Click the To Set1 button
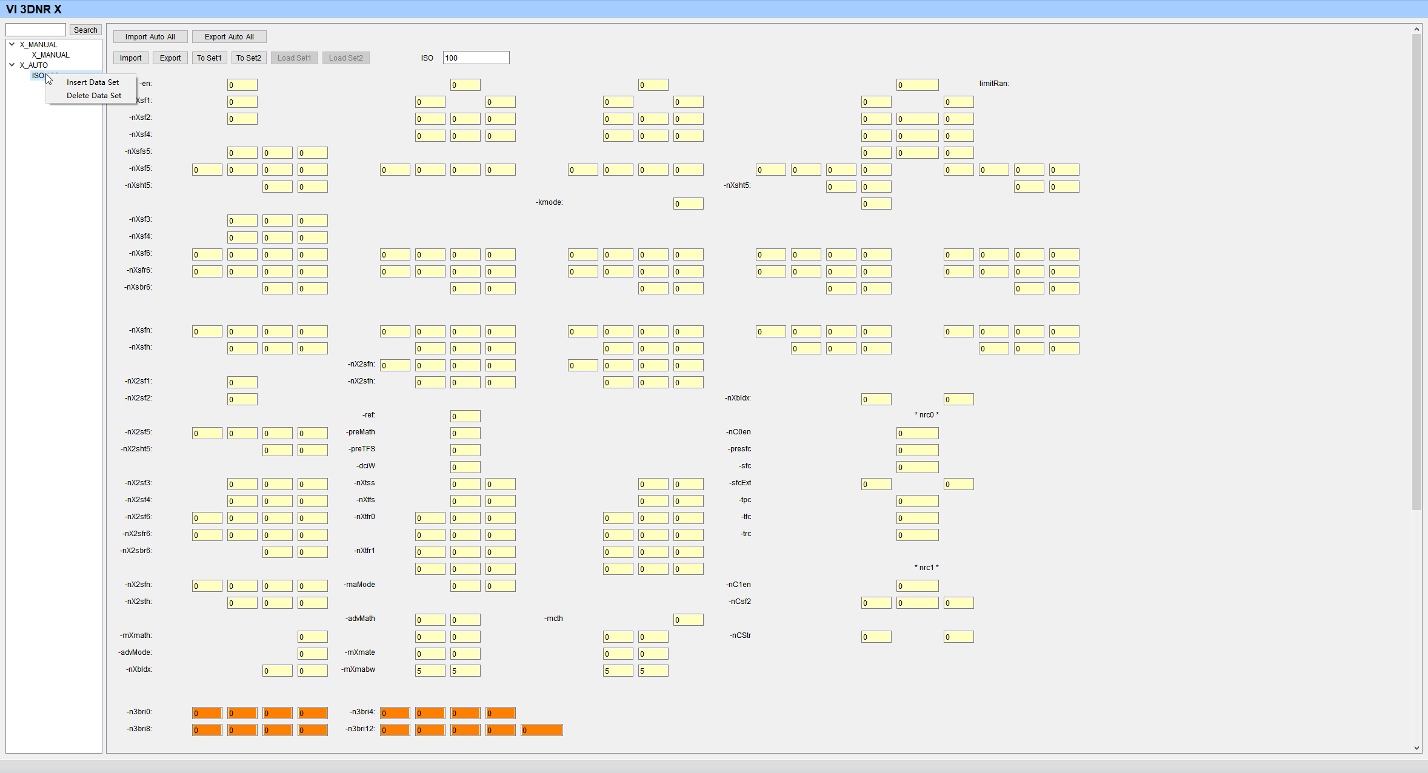This screenshot has height=773, width=1428. point(209,58)
